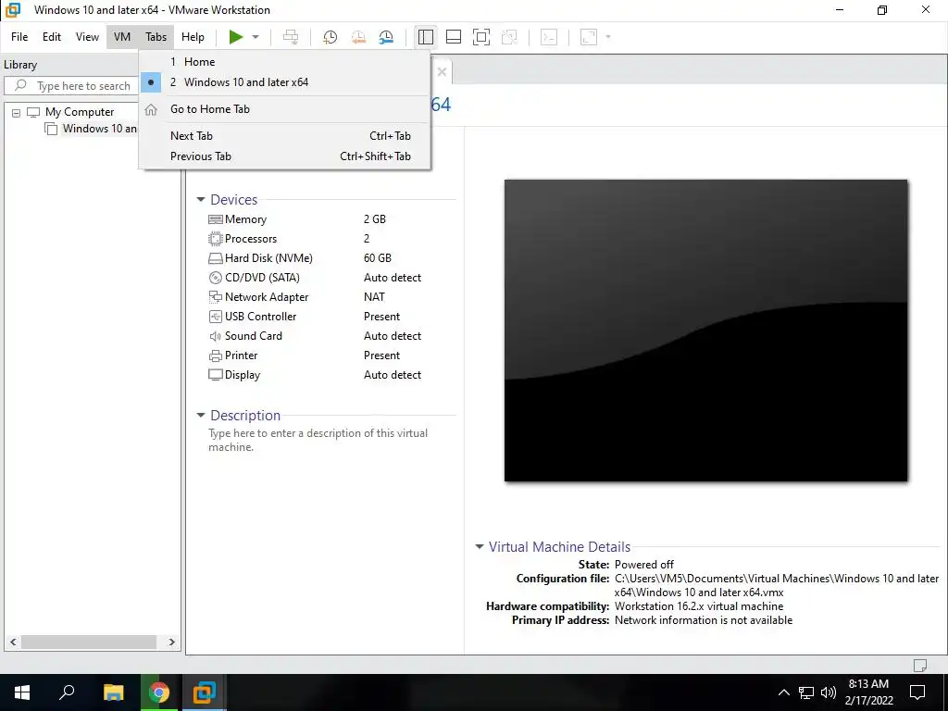Collapse the Devices section

coord(201,200)
